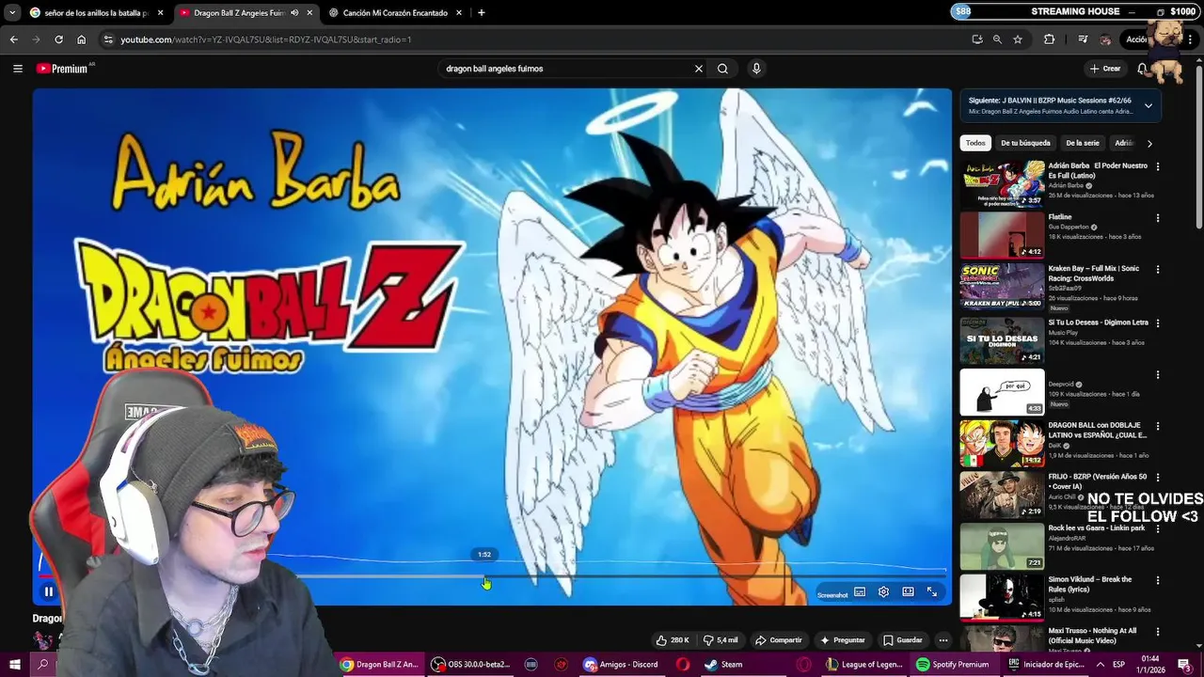Take a frame with the Screenshot button
This screenshot has height=677, width=1204.
(x=832, y=594)
